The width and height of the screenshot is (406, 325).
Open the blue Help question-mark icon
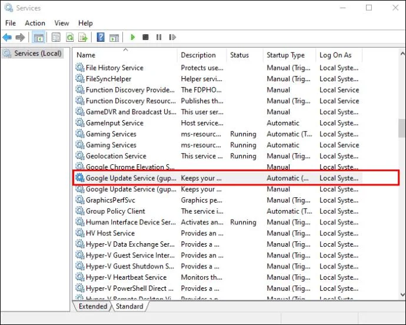(101, 37)
